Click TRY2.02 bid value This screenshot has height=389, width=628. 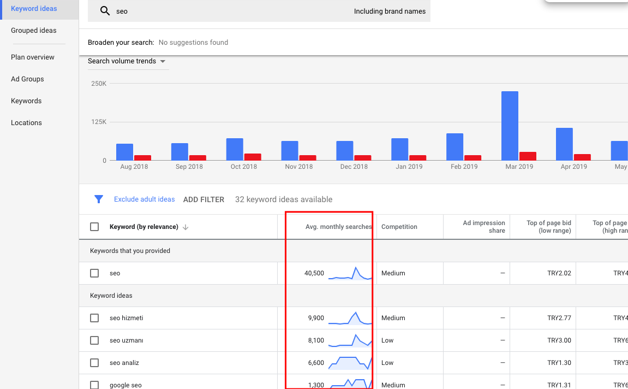point(559,273)
